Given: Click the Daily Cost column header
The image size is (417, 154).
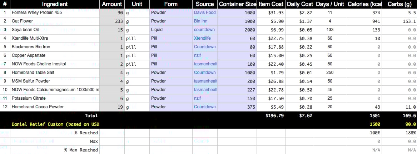Looking at the screenshot, I should [x=300, y=4].
